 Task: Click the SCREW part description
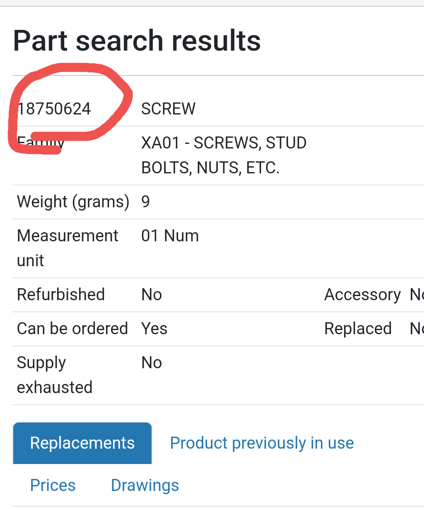point(168,109)
